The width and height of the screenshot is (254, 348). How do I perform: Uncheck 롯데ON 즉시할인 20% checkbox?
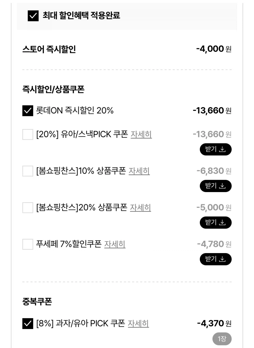(x=28, y=111)
